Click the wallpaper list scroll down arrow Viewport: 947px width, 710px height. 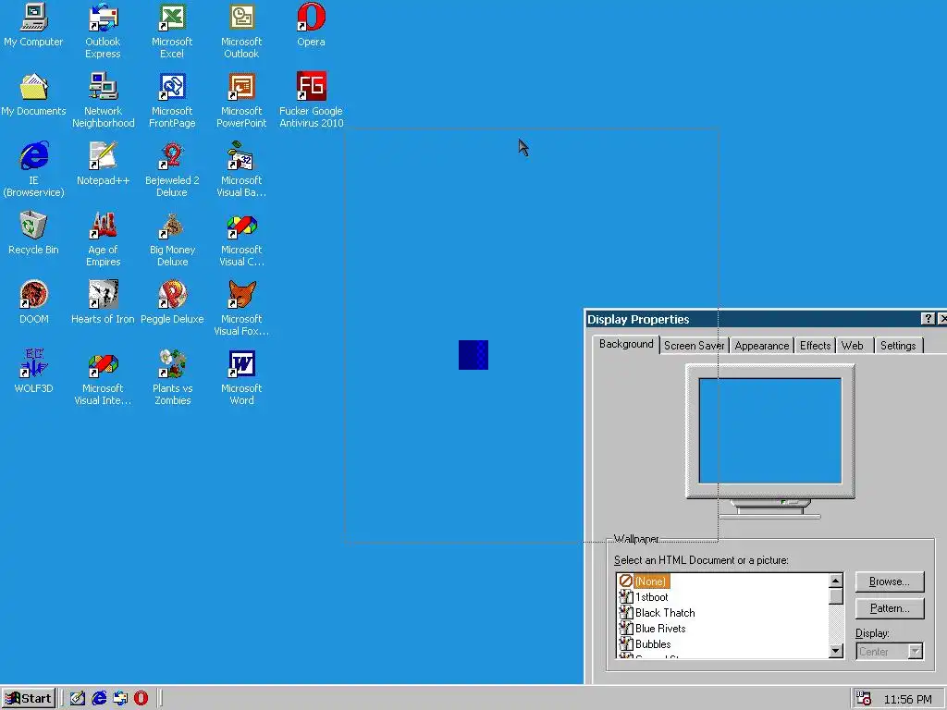click(836, 650)
